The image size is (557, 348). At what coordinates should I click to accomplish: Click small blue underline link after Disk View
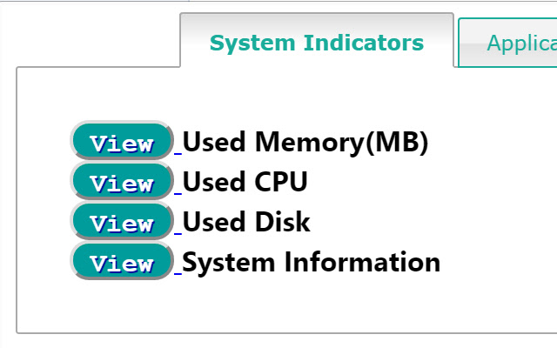click(178, 232)
